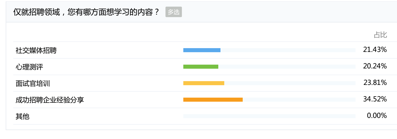Click the blue 社交媒体招聘 progress bar
397x139 pixels.
[x=202, y=50]
